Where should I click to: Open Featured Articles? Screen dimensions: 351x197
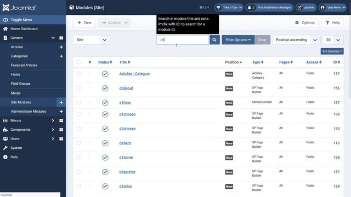(24, 65)
